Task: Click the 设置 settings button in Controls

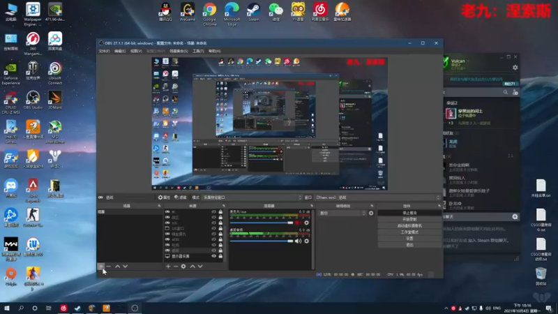Action: pos(409,239)
